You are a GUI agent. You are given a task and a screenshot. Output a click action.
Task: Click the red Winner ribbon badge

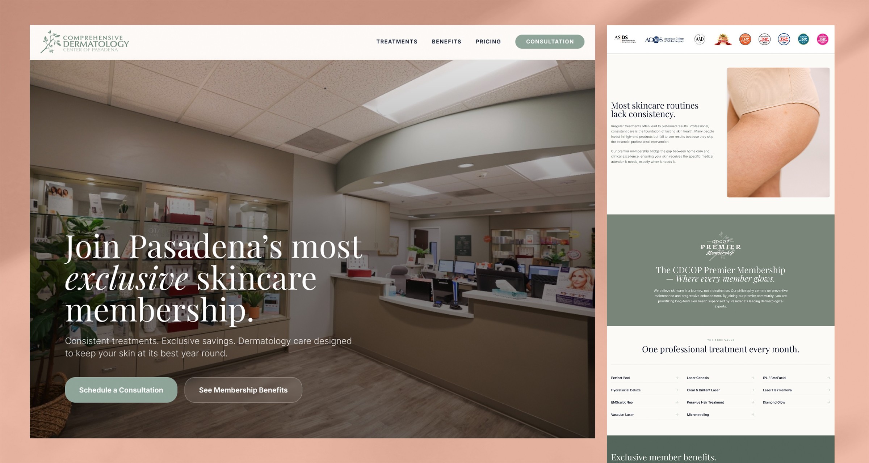coord(723,39)
